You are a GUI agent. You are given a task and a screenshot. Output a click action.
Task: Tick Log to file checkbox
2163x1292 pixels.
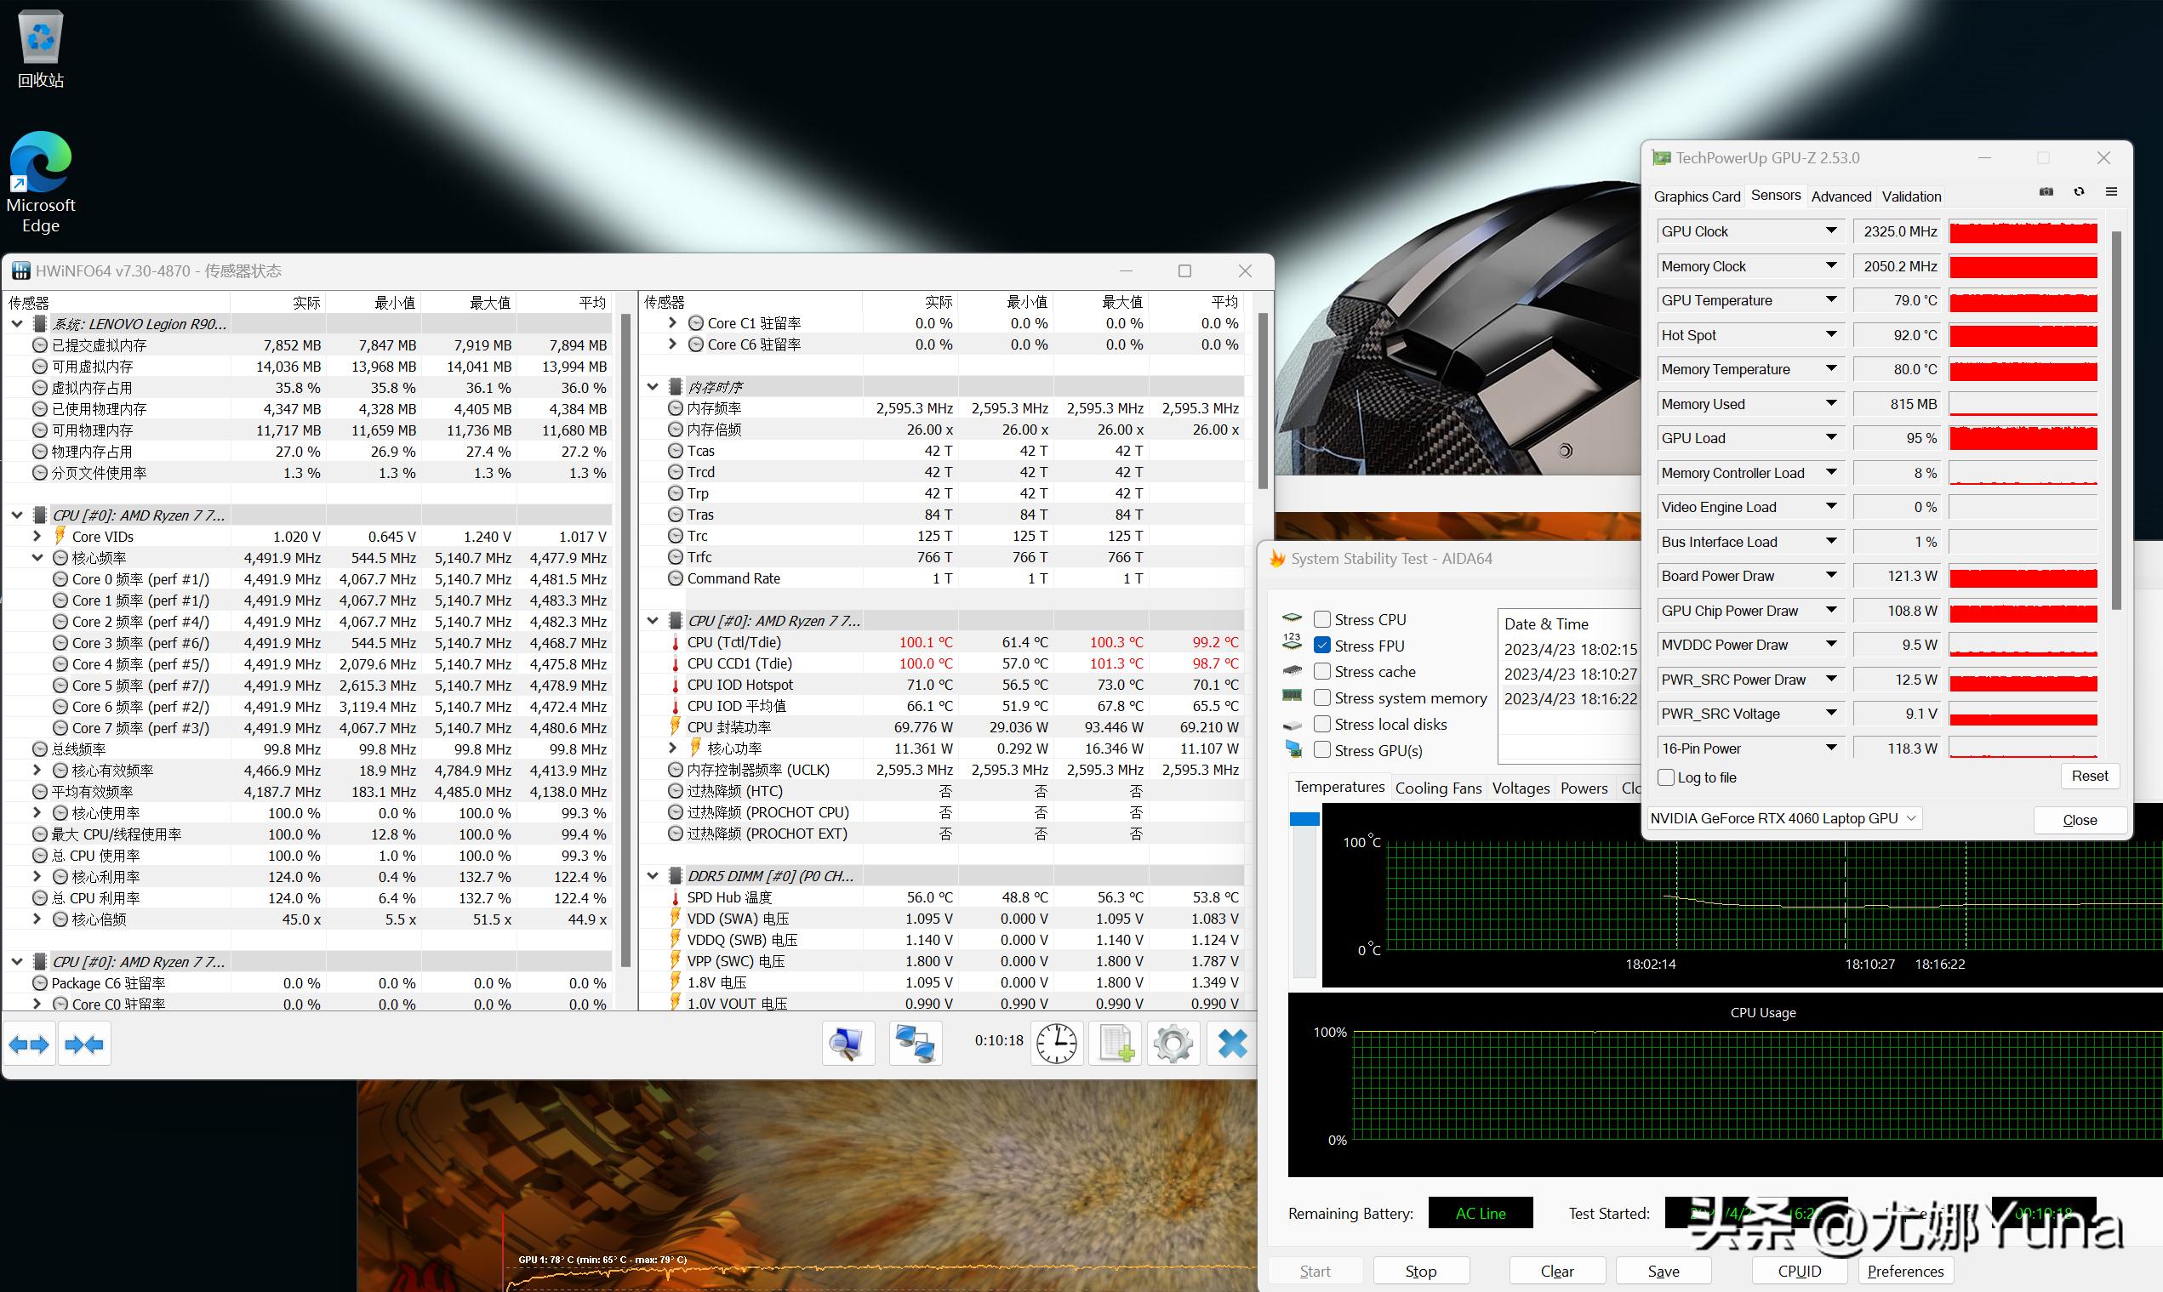click(x=1666, y=777)
